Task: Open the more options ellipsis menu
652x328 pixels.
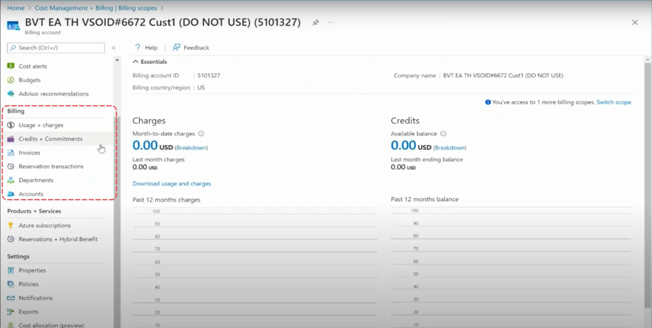Action: tap(331, 22)
